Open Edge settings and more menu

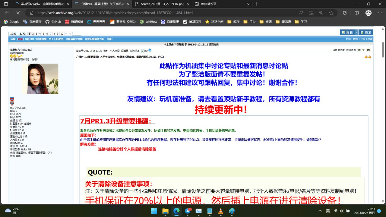[x=379, y=13]
